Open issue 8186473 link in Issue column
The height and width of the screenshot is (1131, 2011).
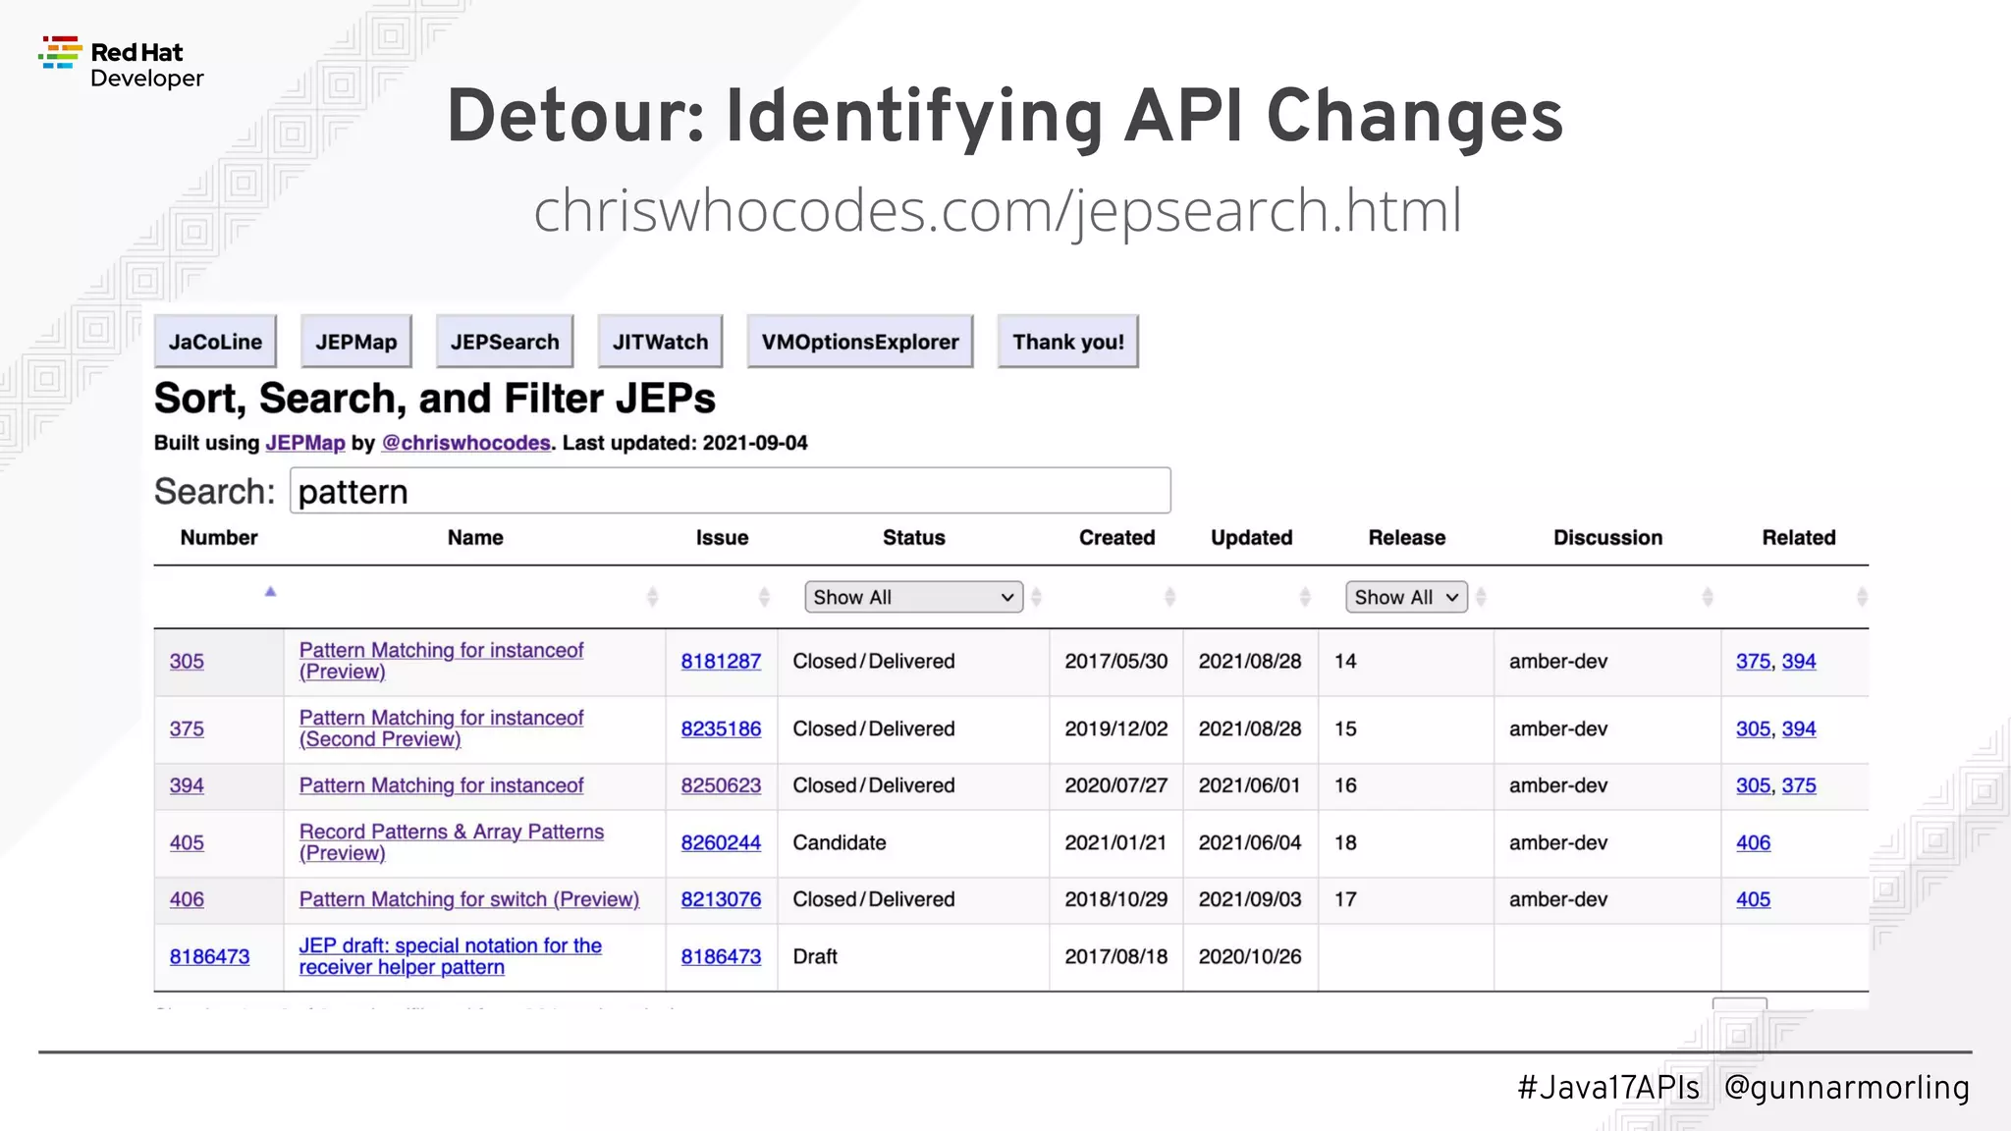[x=721, y=957]
